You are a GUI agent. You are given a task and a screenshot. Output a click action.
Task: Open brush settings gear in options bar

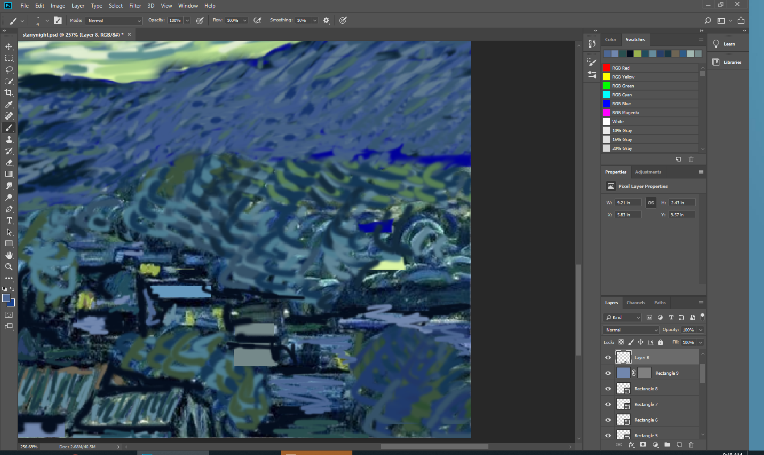pyautogui.click(x=326, y=21)
